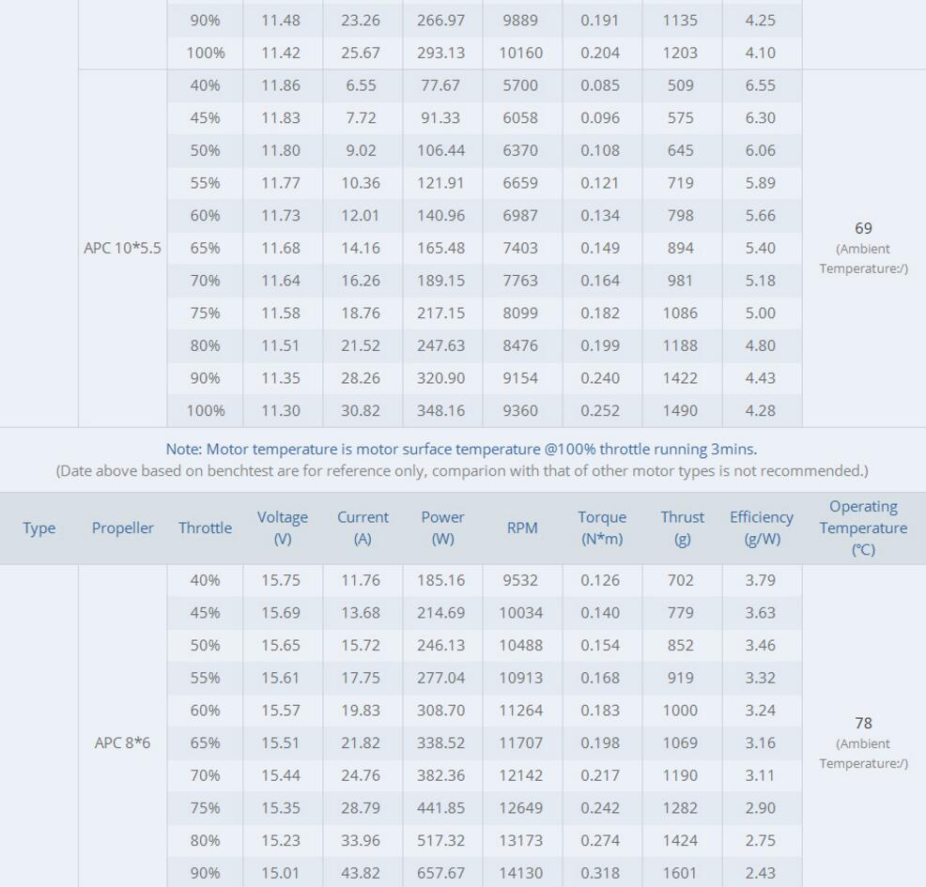926x887 pixels.
Task: Click the RPM column header
Action: 521,528
